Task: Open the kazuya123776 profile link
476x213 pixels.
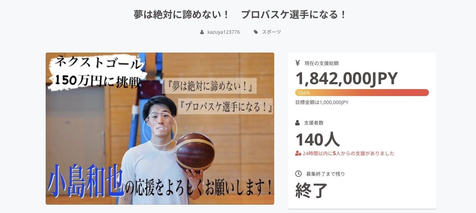Action: point(223,32)
